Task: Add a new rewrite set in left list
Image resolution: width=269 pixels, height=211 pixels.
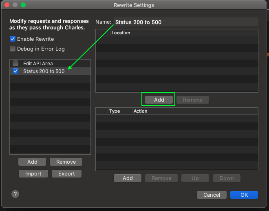Action: [x=32, y=162]
